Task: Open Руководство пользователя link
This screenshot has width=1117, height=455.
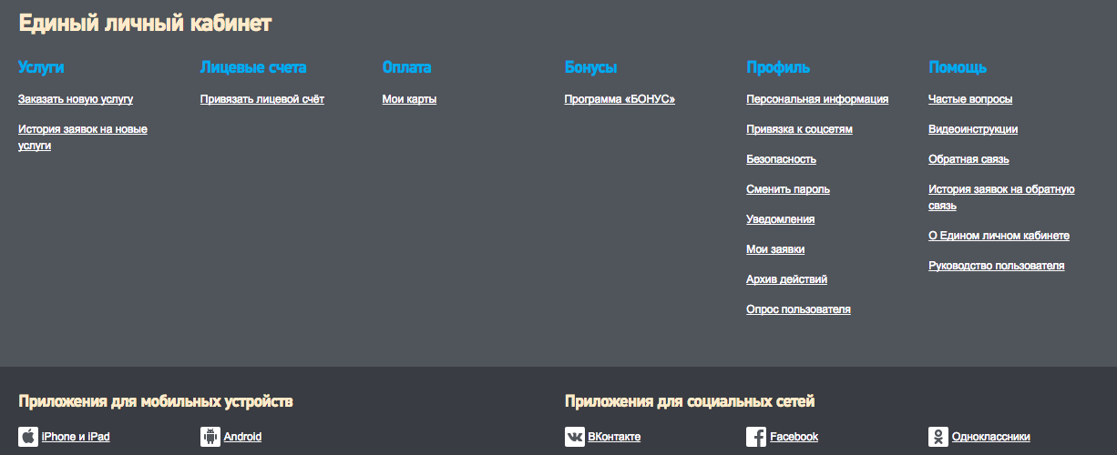Action: [x=997, y=266]
